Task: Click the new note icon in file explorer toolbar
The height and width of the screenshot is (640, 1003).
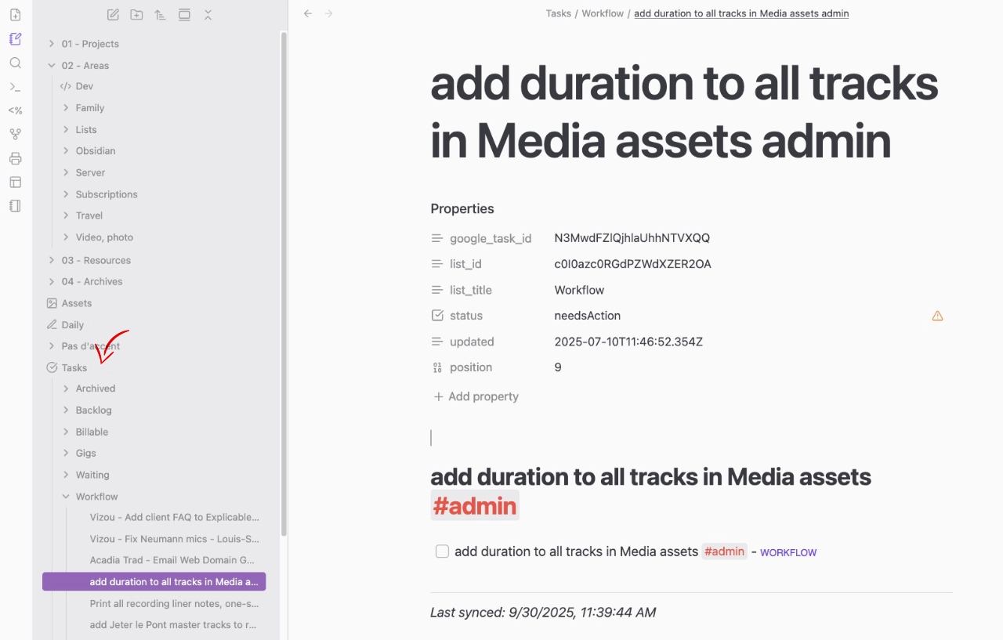Action: tap(113, 15)
